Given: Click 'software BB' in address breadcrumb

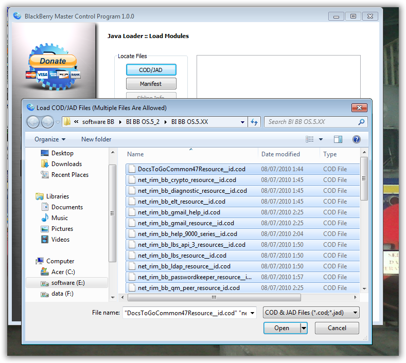Looking at the screenshot, I should point(98,122).
